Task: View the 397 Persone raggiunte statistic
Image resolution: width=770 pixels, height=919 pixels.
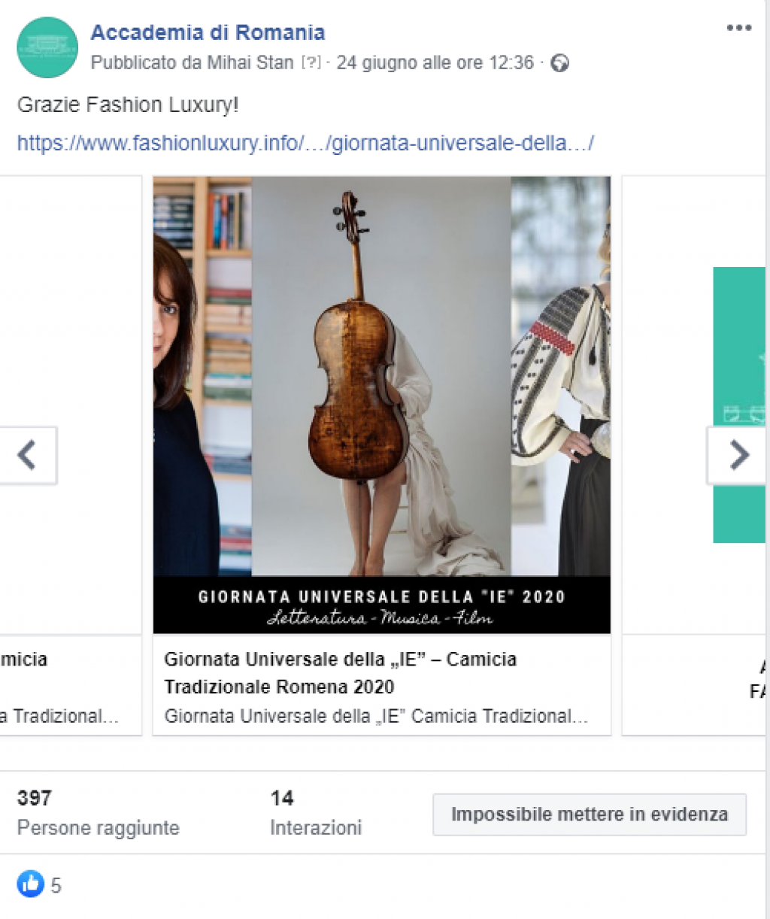Action: tap(98, 813)
